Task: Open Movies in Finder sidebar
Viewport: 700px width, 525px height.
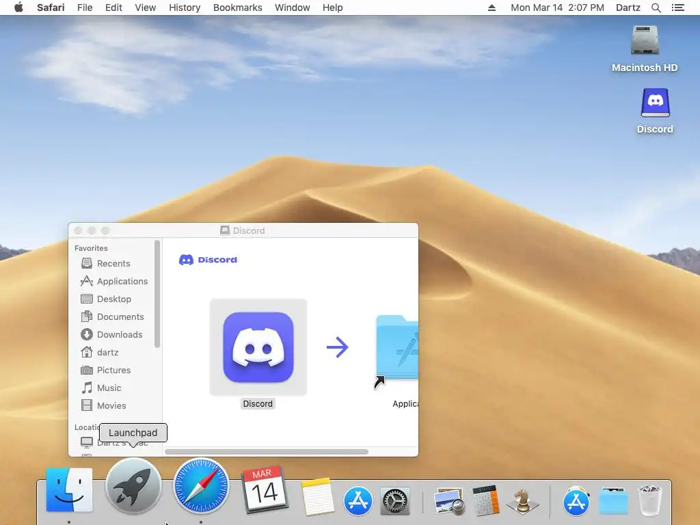Action: tap(104, 406)
